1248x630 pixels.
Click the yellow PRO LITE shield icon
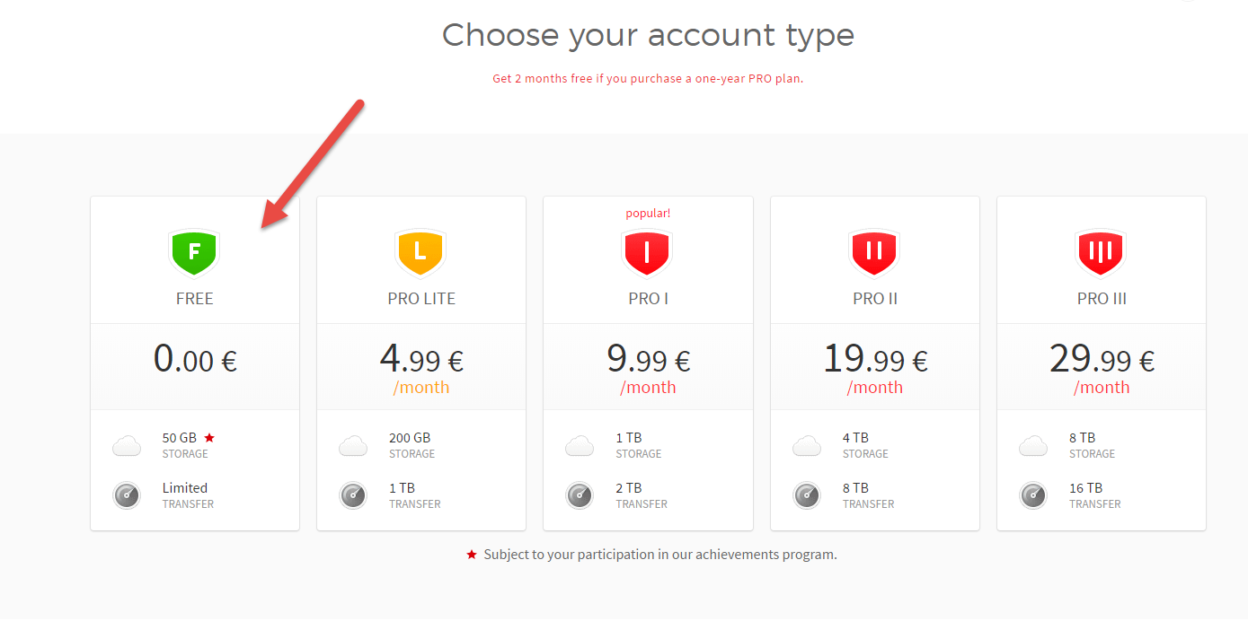420,252
